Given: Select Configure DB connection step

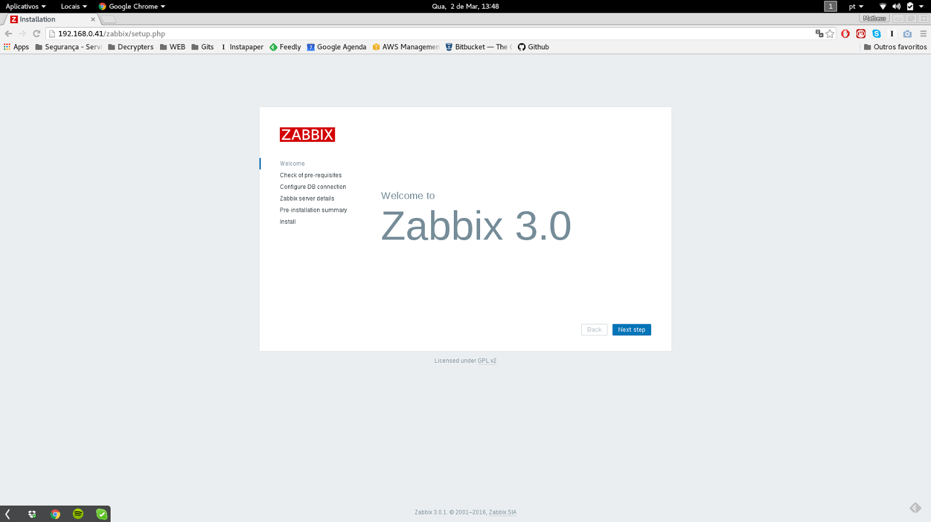Looking at the screenshot, I should pos(313,187).
